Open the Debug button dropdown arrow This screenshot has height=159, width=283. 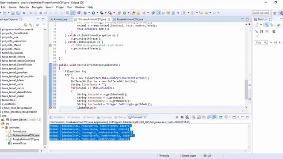point(89,13)
